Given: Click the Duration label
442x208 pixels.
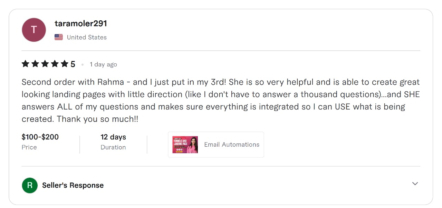Looking at the screenshot, I should coord(113,147).
